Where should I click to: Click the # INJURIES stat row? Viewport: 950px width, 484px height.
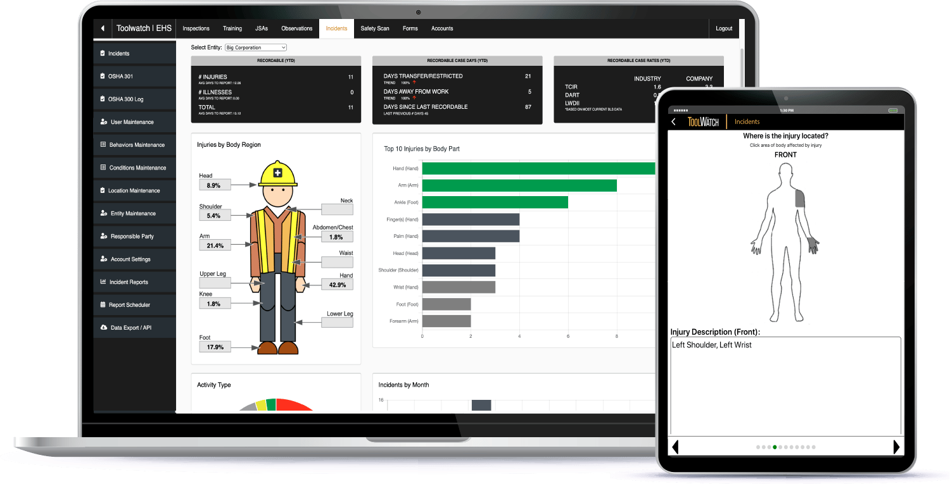[276, 78]
